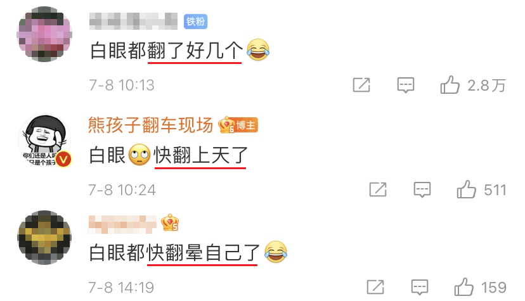The height and width of the screenshot is (301, 525).
Task: Like the comment with 511 likes
Action: (x=466, y=189)
